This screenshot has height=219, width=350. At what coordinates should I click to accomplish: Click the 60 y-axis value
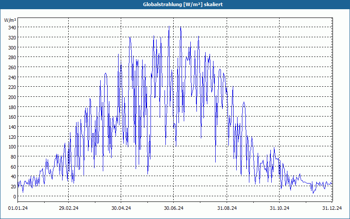tap(14, 167)
